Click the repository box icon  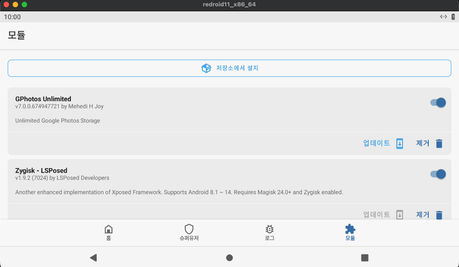point(206,68)
